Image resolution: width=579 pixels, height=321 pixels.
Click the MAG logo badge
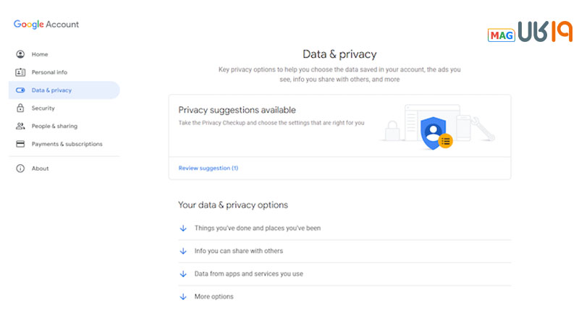(501, 35)
